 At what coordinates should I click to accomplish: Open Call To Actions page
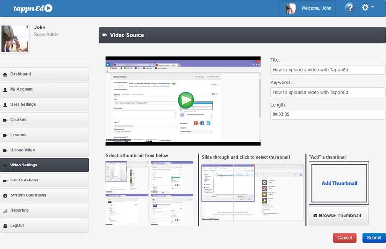pos(44,180)
